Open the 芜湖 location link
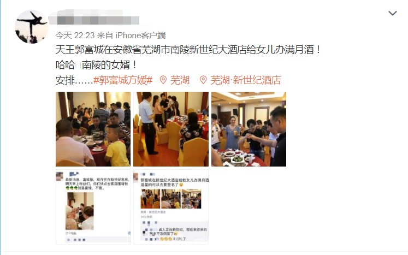Viewport: 408px width, 255px height. (180, 80)
